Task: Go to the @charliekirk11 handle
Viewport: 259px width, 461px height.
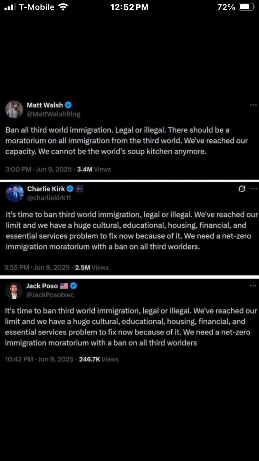Action: pyautogui.click(x=49, y=198)
